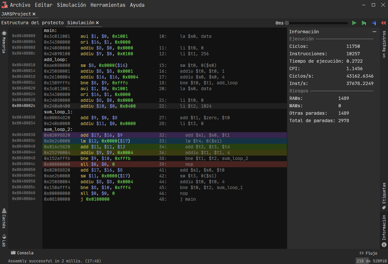Image resolution: width=388 pixels, height=264 pixels.
Task: Step forward one cycle using the green step icon
Action: [x=364, y=23]
